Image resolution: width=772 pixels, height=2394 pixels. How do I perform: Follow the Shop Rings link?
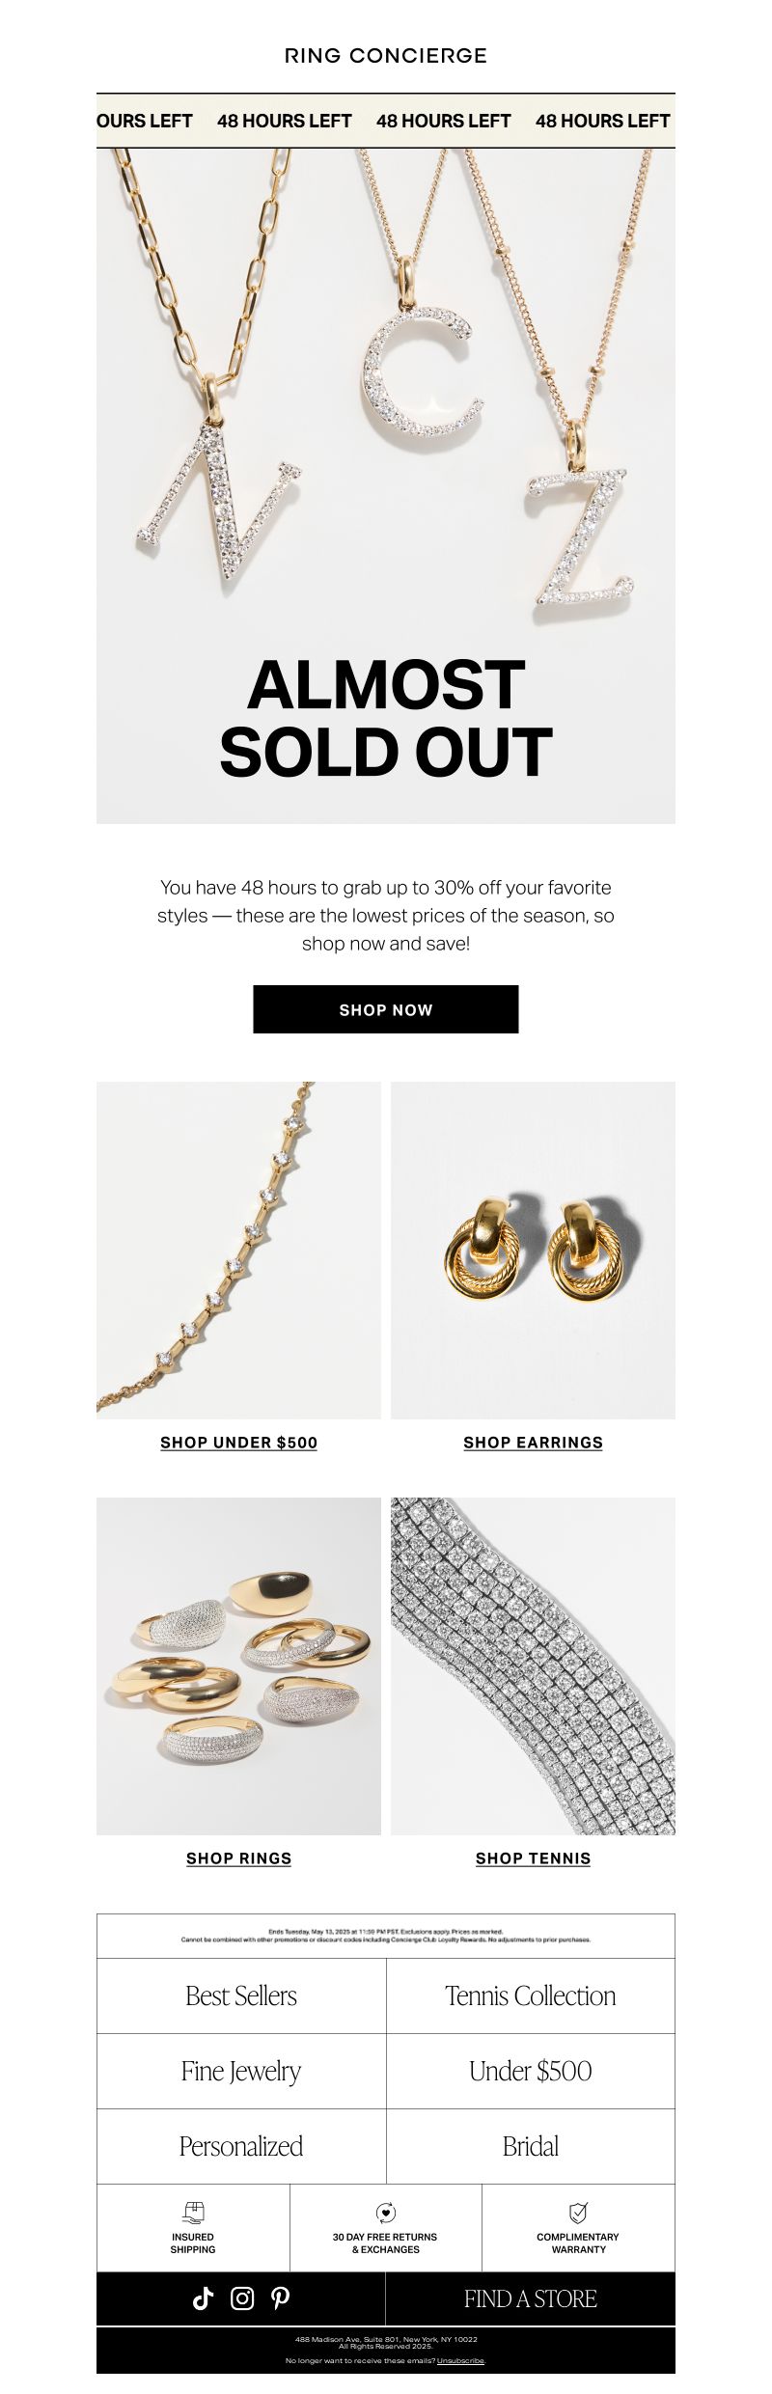[x=239, y=1858]
